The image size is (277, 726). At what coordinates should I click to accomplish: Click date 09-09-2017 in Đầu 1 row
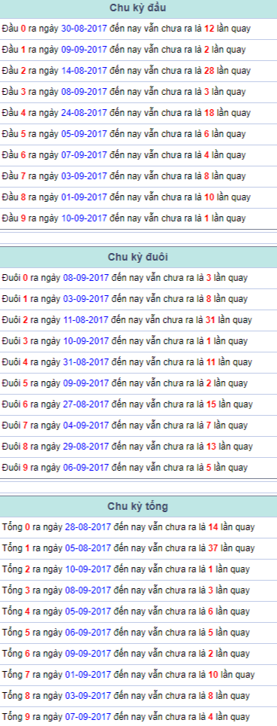(84, 50)
